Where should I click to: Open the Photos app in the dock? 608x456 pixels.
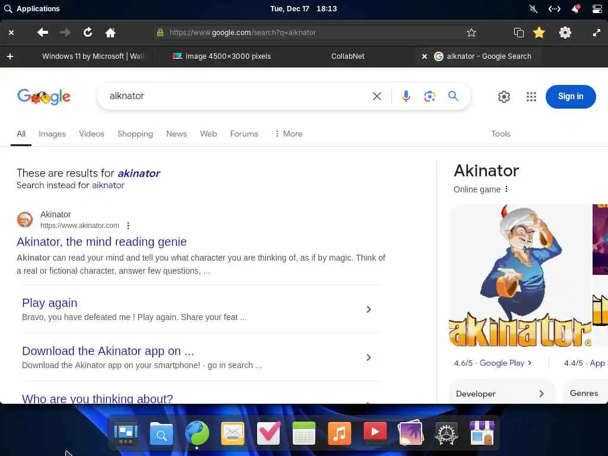point(411,433)
